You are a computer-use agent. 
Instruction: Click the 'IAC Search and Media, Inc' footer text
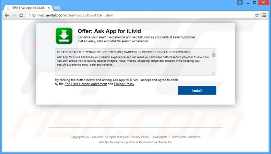tap(155, 142)
